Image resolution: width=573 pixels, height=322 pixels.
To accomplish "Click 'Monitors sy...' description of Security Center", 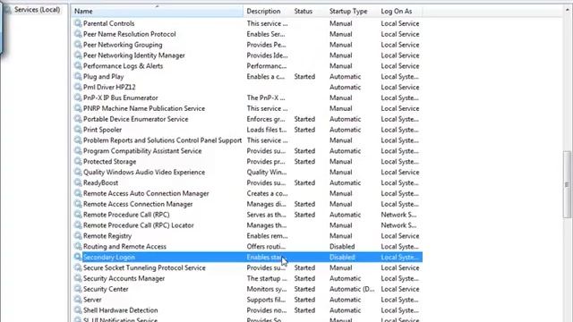I will click(x=267, y=289).
